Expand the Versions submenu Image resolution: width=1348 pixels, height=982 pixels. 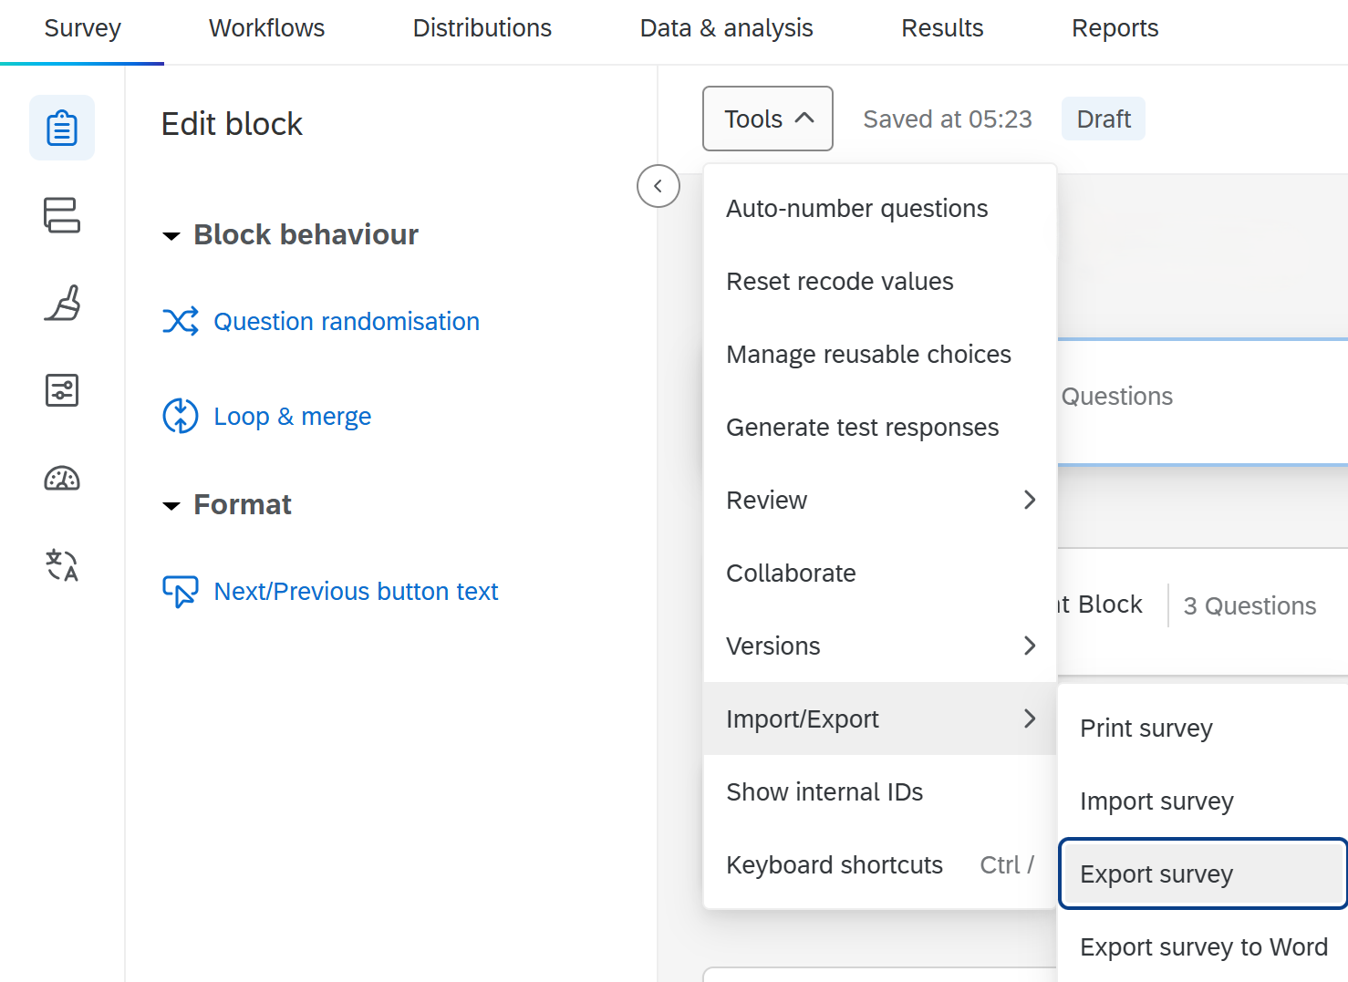tap(880, 646)
